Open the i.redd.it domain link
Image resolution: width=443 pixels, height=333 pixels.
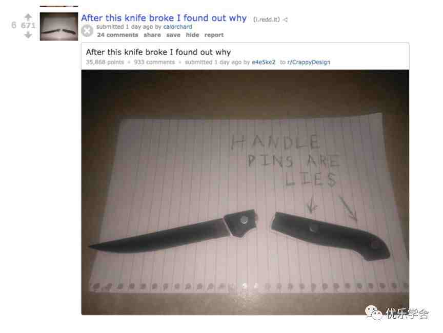coord(267,19)
